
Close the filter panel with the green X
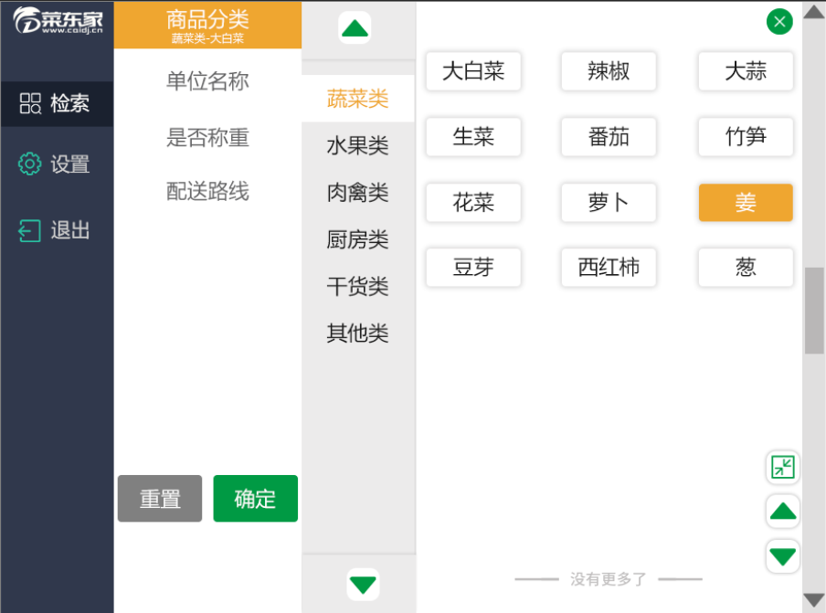click(x=778, y=21)
